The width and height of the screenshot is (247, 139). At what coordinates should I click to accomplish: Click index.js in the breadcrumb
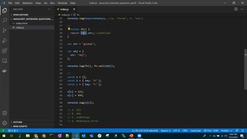pyautogui.click(x=66, y=15)
